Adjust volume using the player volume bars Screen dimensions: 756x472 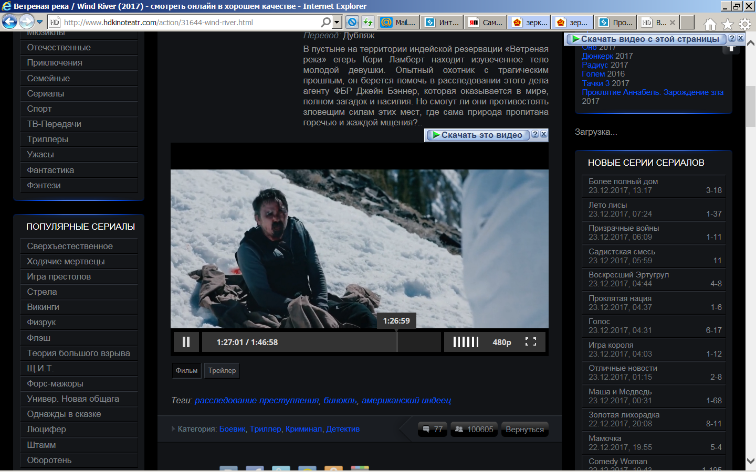[466, 342]
